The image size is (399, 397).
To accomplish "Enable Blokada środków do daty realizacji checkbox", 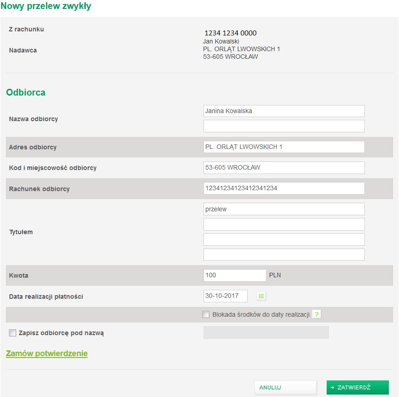I will point(206,314).
